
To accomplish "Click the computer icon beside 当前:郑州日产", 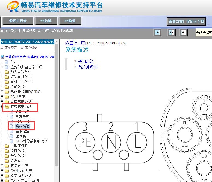I will (x=2, y=57).
